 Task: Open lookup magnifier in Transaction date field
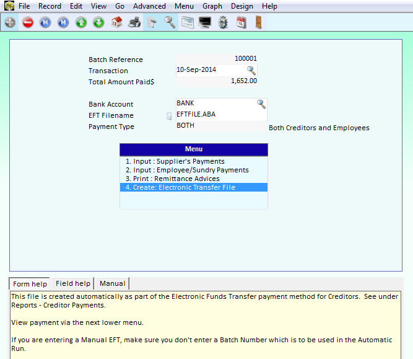click(x=251, y=71)
